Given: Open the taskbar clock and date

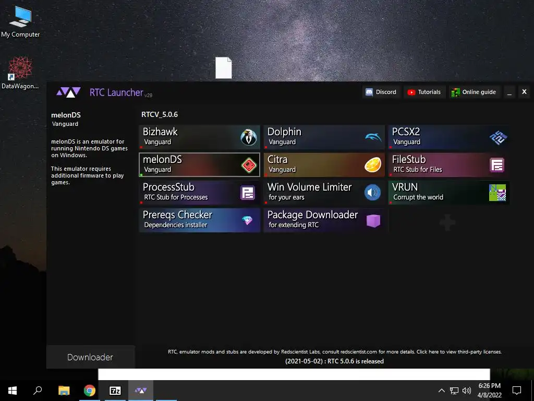Looking at the screenshot, I should click(x=489, y=391).
